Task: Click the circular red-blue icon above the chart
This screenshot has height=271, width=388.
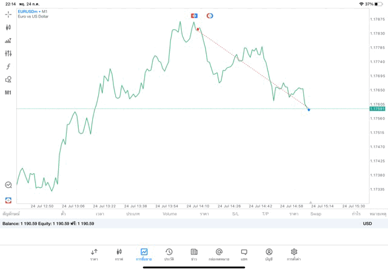Action: [210, 15]
